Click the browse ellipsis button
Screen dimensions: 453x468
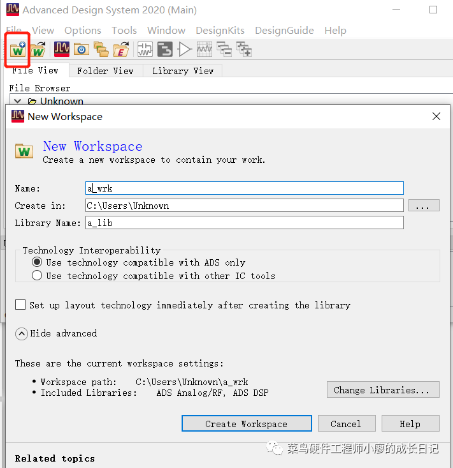[424, 206]
